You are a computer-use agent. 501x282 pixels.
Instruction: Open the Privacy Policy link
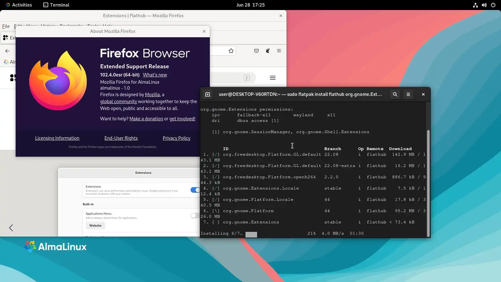pos(177,138)
